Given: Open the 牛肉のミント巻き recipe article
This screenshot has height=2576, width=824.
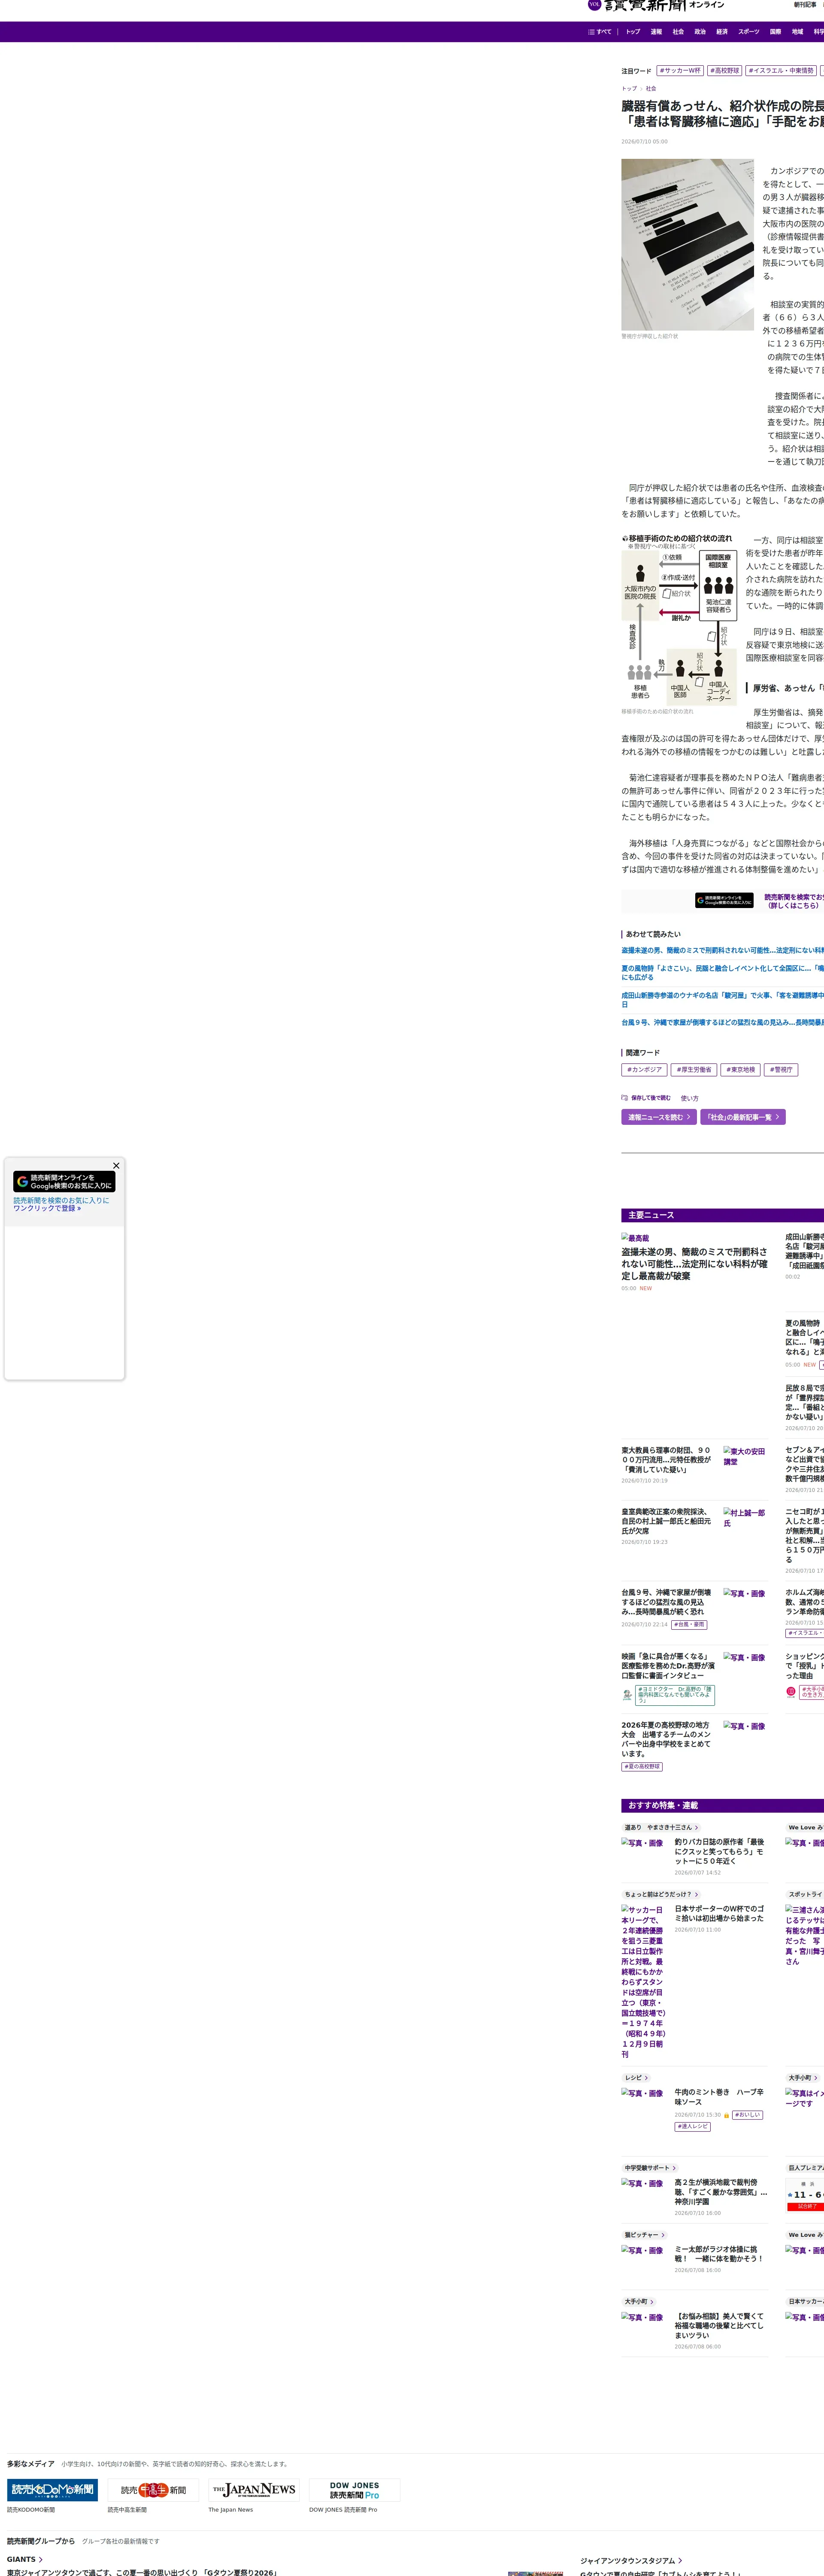Looking at the screenshot, I should [x=720, y=2097].
